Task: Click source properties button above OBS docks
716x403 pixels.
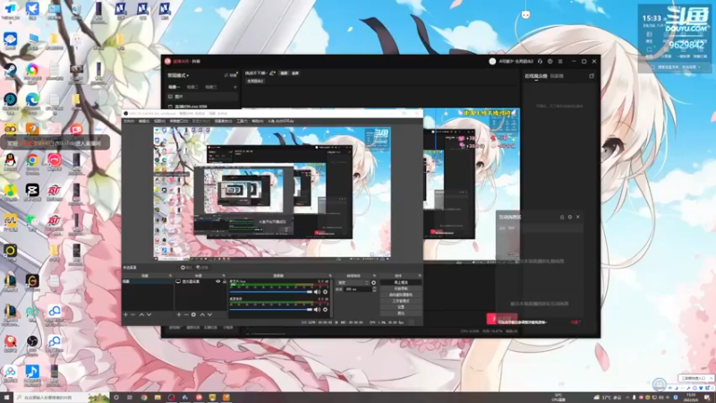Action: point(186,267)
